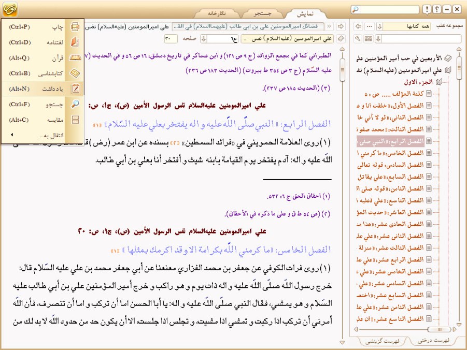The image size is (467, 350).
Task: Open the book title dropdown علي اميرالمومنين
Action: pyautogui.click(x=288, y=39)
